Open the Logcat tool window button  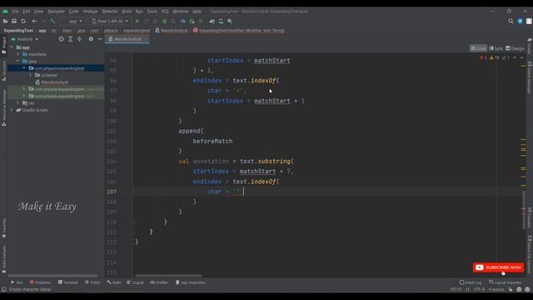pos(135,282)
